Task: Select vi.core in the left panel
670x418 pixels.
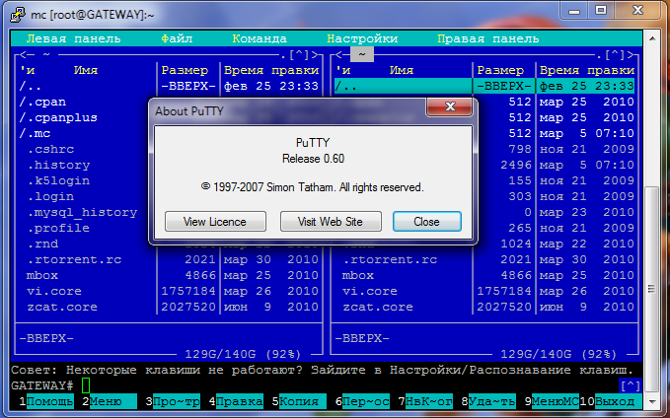Action: coord(54,291)
